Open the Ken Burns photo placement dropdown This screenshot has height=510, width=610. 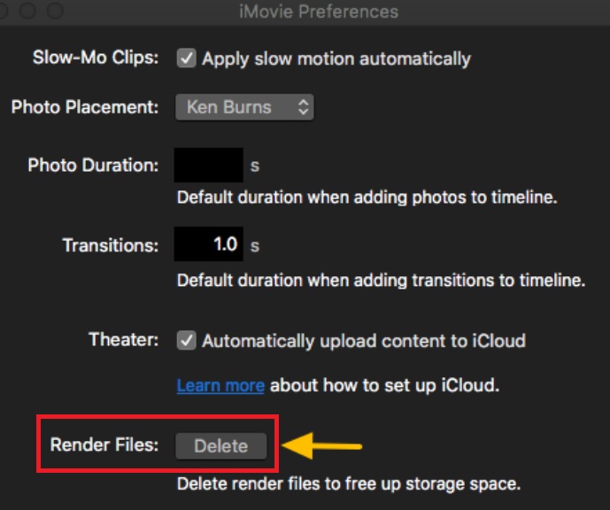[x=244, y=107]
